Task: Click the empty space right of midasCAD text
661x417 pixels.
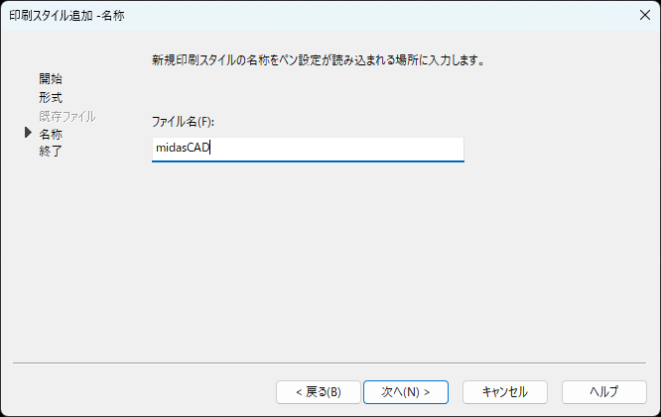Action: click(337, 149)
